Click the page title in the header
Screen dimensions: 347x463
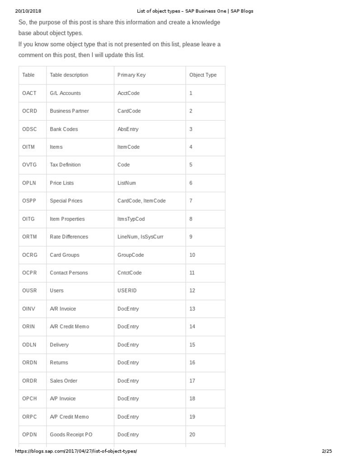pyautogui.click(x=195, y=11)
